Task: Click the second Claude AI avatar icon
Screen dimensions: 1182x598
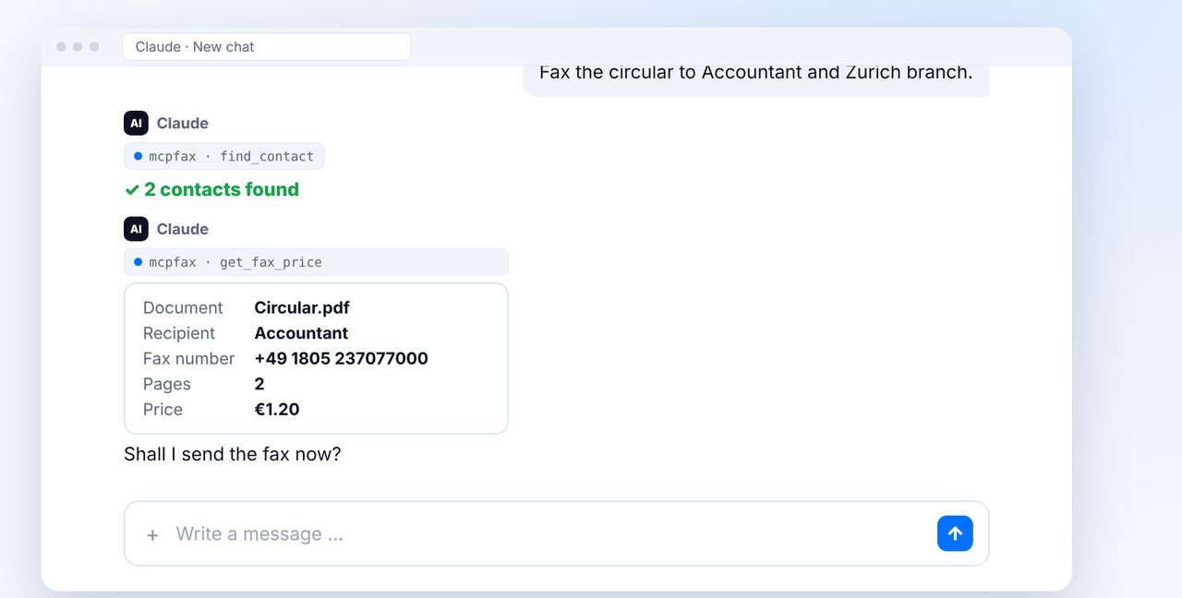Action: [x=136, y=229]
